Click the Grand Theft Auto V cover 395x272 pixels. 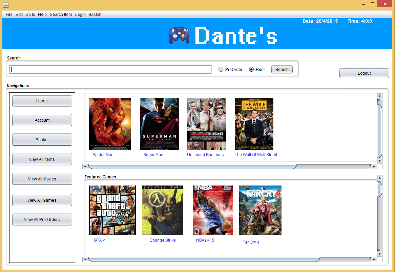click(112, 210)
